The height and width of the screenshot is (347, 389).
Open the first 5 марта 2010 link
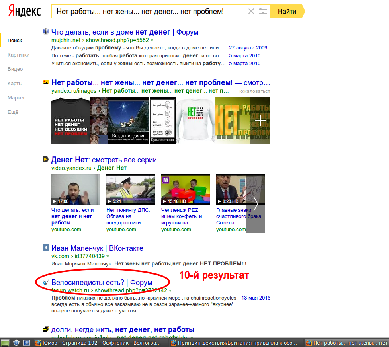click(x=244, y=56)
